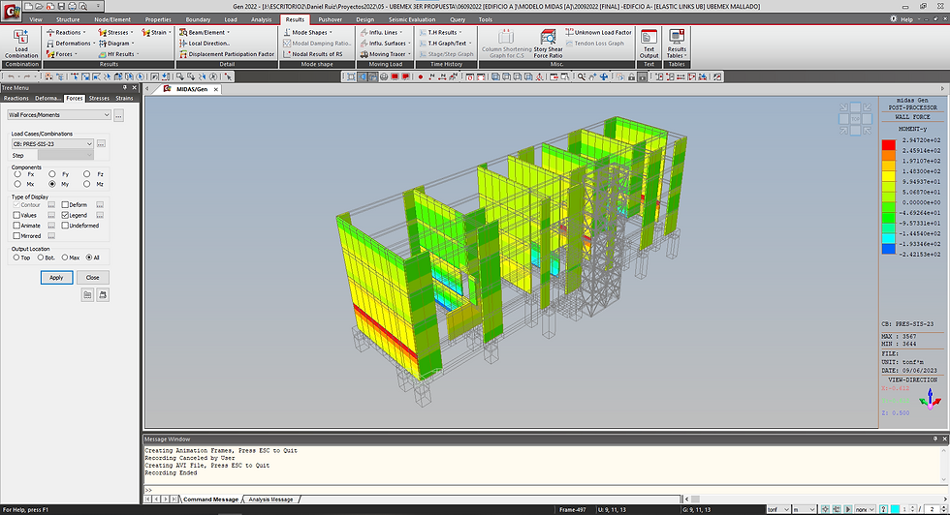Click ellipsis button next to Values checkbox
Viewport: 950px width, 515px height.
[51, 215]
